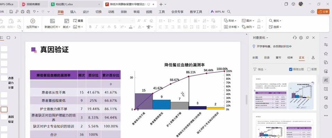Open Print Preview icon in quick access toolbar

pyautogui.click(x=28, y=12)
